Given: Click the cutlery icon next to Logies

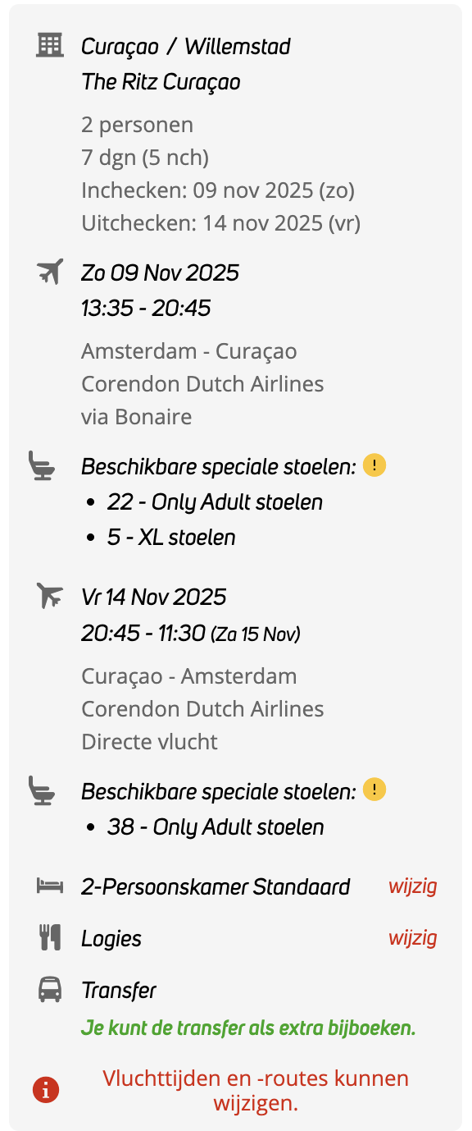Looking at the screenshot, I should [51, 938].
